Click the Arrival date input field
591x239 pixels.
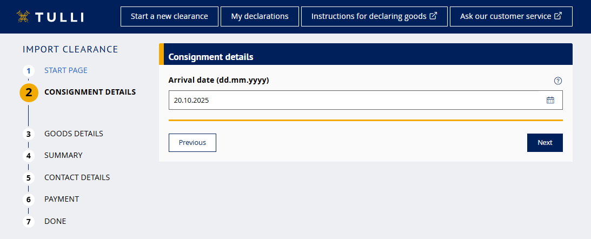click(357, 100)
